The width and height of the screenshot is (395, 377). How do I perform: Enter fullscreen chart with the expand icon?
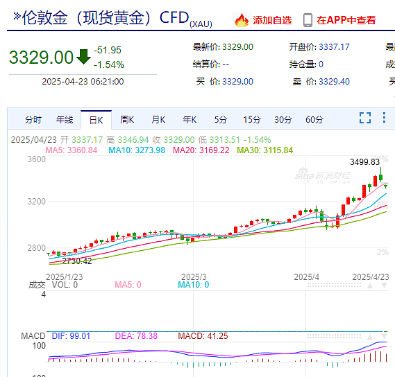coord(365,118)
